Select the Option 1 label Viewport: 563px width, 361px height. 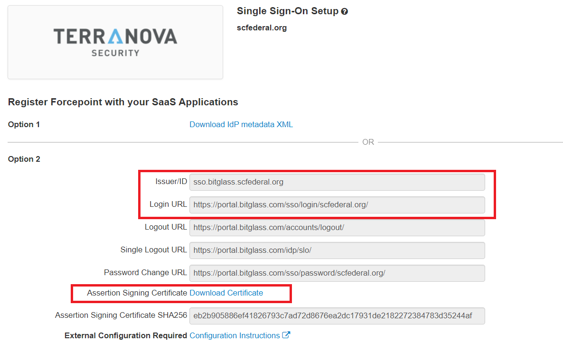[24, 124]
